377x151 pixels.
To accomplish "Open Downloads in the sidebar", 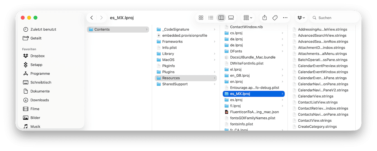I will 40,100.
